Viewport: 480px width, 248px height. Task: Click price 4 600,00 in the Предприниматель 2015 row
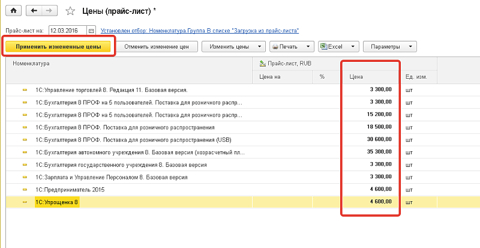(x=380, y=189)
